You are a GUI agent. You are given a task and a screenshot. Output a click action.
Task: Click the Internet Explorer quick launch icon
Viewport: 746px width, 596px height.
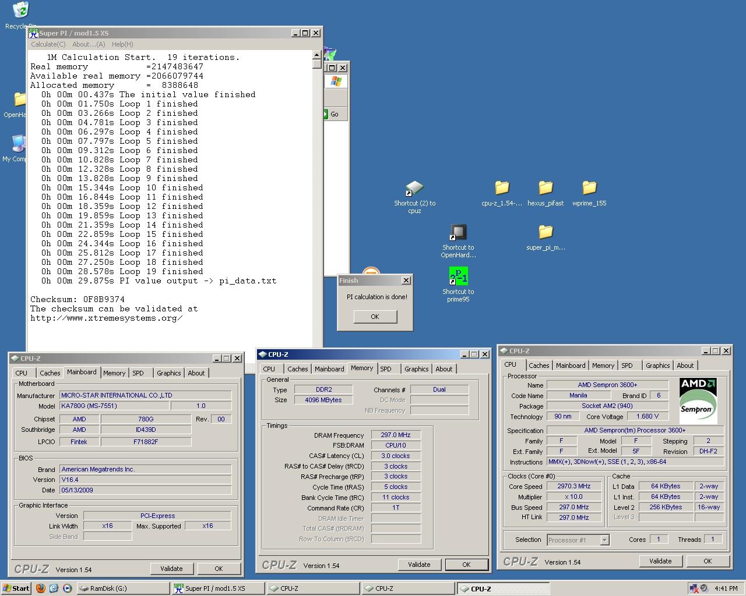click(54, 588)
